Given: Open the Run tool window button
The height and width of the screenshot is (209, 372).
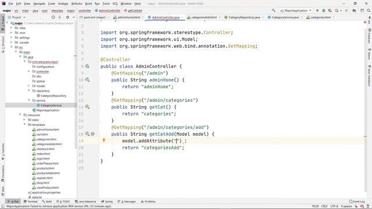Looking at the screenshot, I should [13, 201].
